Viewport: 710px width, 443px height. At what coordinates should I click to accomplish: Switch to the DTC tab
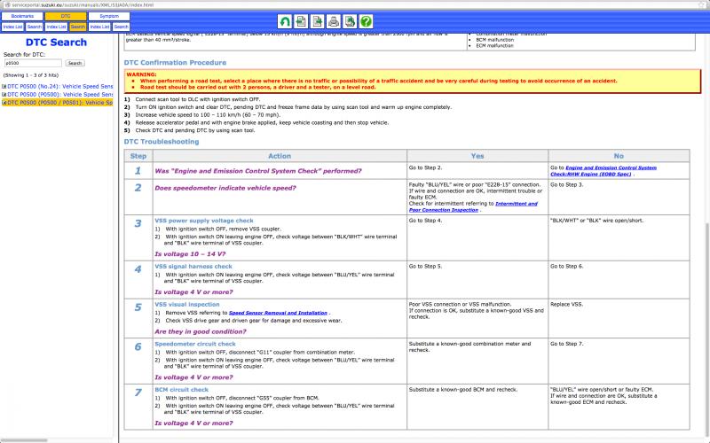pos(66,16)
